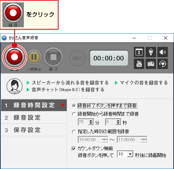174x169 pixels.
Task: Open the microphone settings icon
Action: pyautogui.click(x=151, y=52)
